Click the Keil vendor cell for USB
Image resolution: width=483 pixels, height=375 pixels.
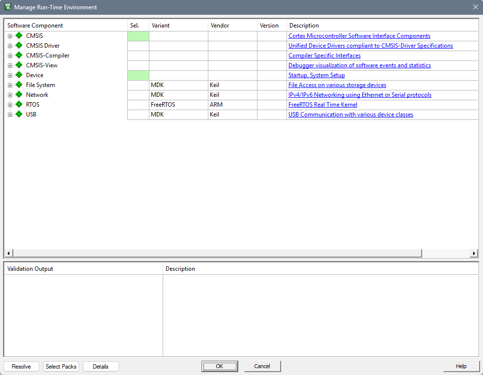click(x=232, y=115)
